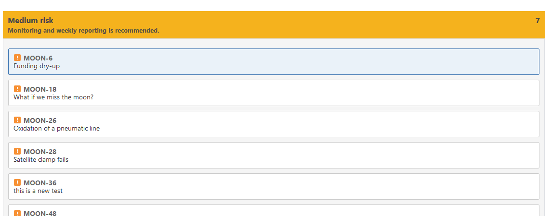
Task: Click the 'Monitoring and weekly reporting' description text
Action: pyautogui.click(x=83, y=31)
